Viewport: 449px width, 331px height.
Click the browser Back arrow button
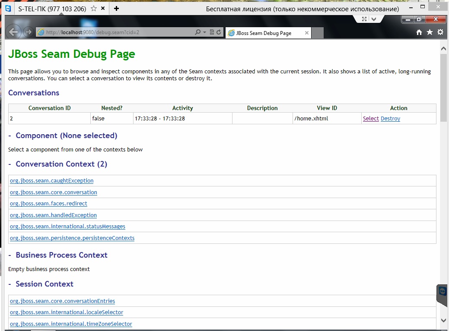tap(13, 32)
